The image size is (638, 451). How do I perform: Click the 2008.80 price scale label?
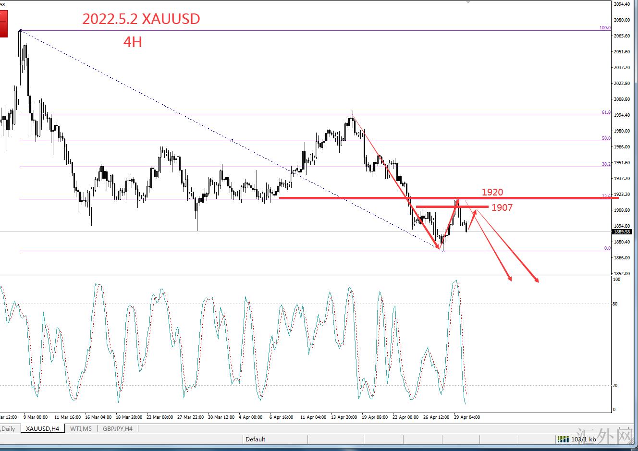click(622, 99)
